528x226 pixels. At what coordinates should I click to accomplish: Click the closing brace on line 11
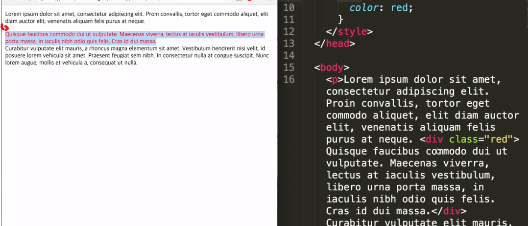point(341,20)
